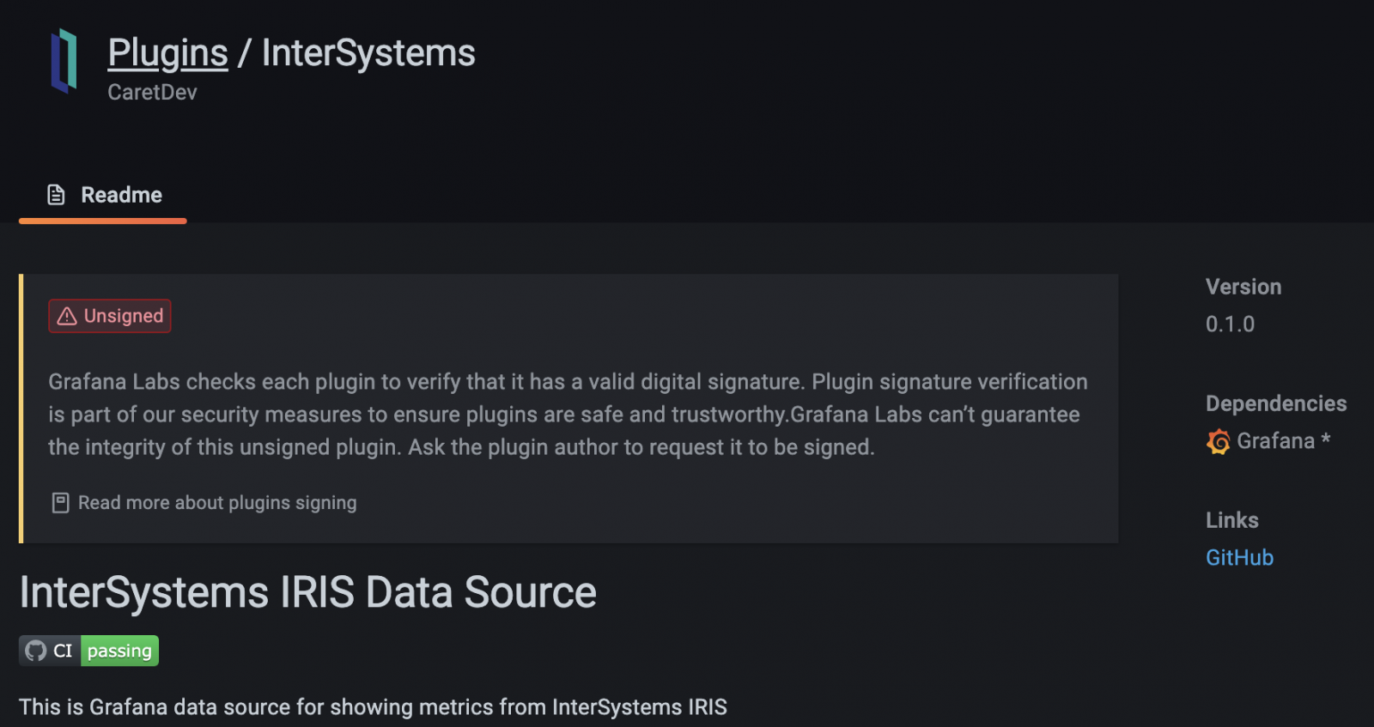Select the 0.1.0 version number

click(x=1230, y=324)
